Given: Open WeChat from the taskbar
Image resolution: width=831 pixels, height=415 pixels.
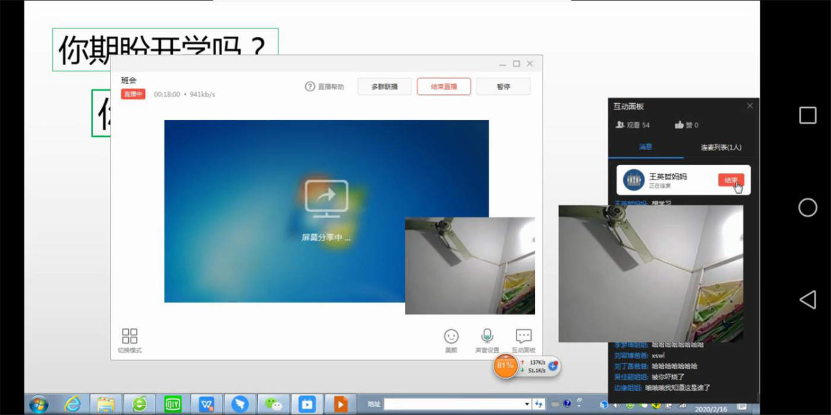Looking at the screenshot, I should click(274, 404).
